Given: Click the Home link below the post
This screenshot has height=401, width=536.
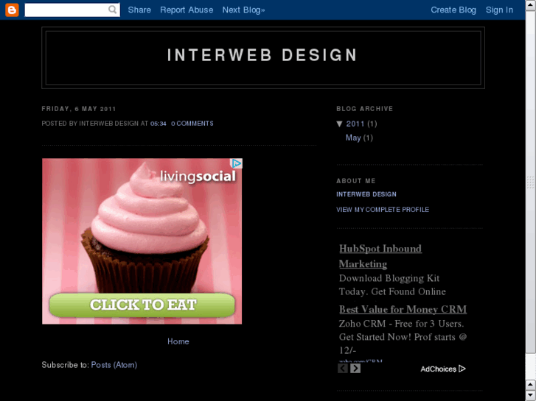Looking at the screenshot, I should [178, 341].
